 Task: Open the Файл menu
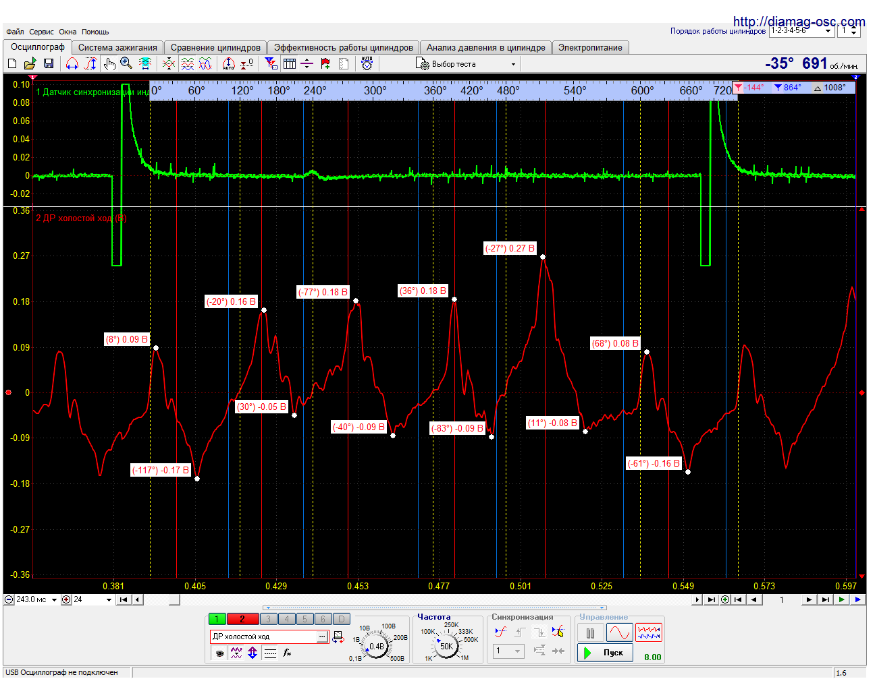(15, 32)
